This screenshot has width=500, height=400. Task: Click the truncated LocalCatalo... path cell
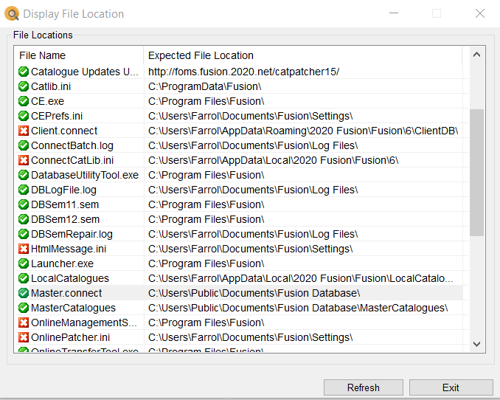pos(301,278)
